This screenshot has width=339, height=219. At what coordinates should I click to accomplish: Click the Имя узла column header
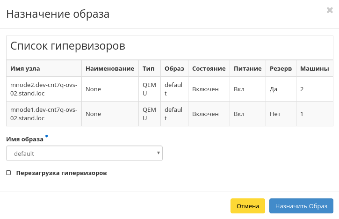(25, 68)
